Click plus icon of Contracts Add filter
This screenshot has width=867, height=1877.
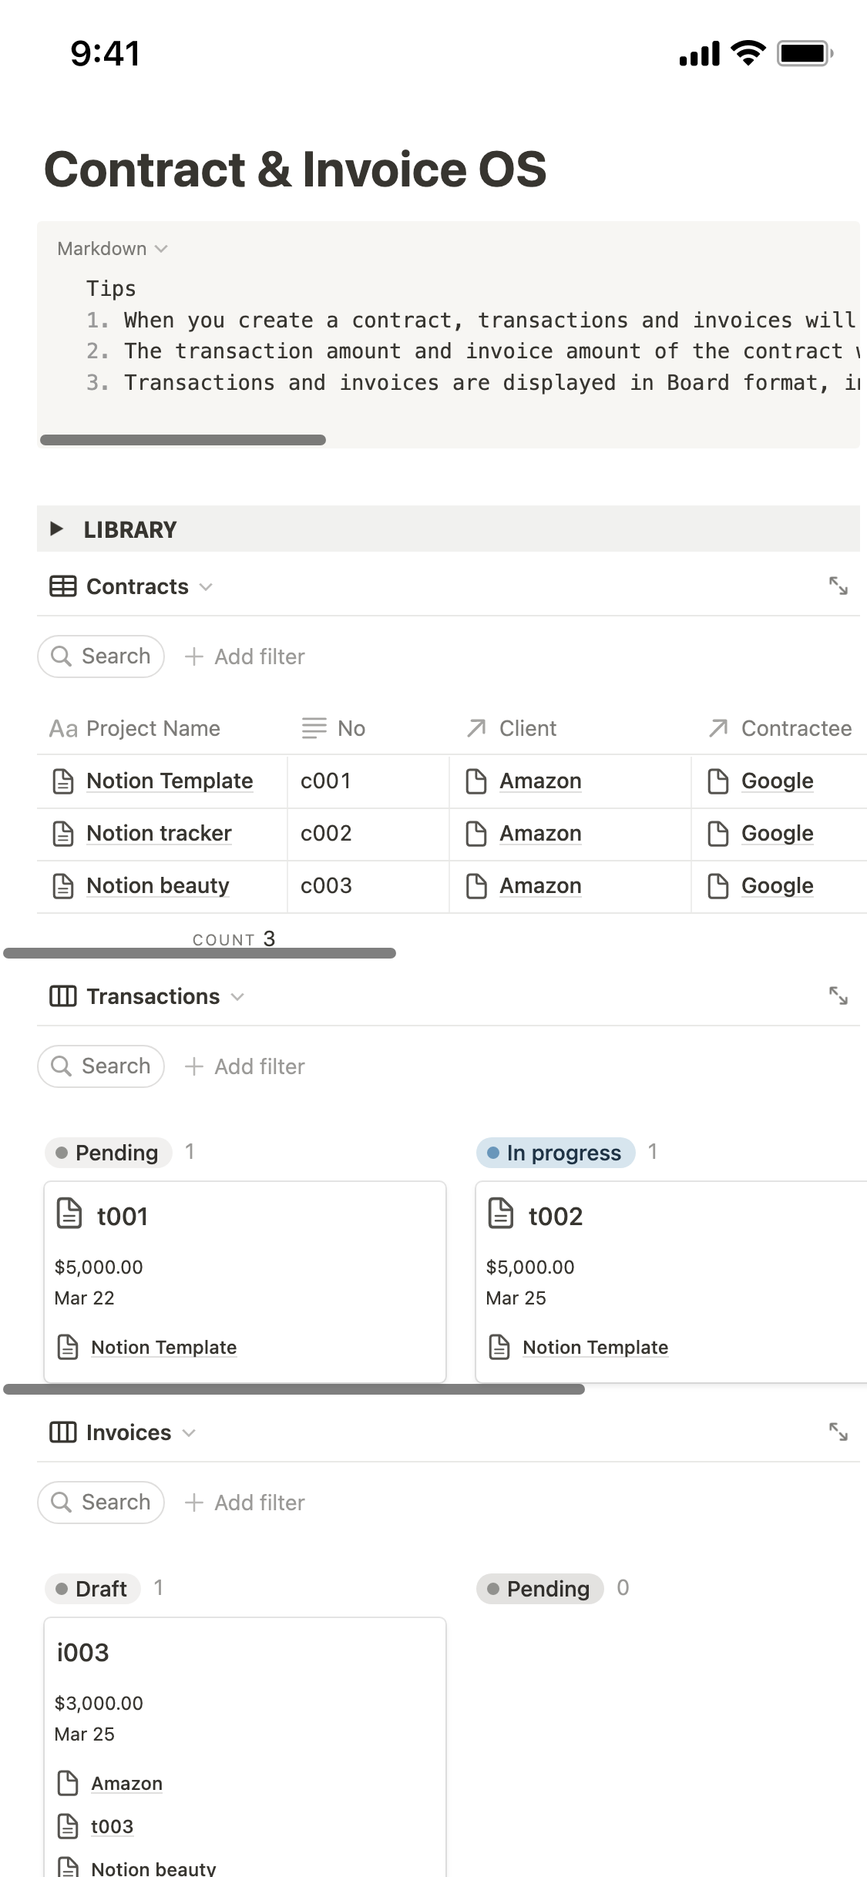[x=194, y=656]
